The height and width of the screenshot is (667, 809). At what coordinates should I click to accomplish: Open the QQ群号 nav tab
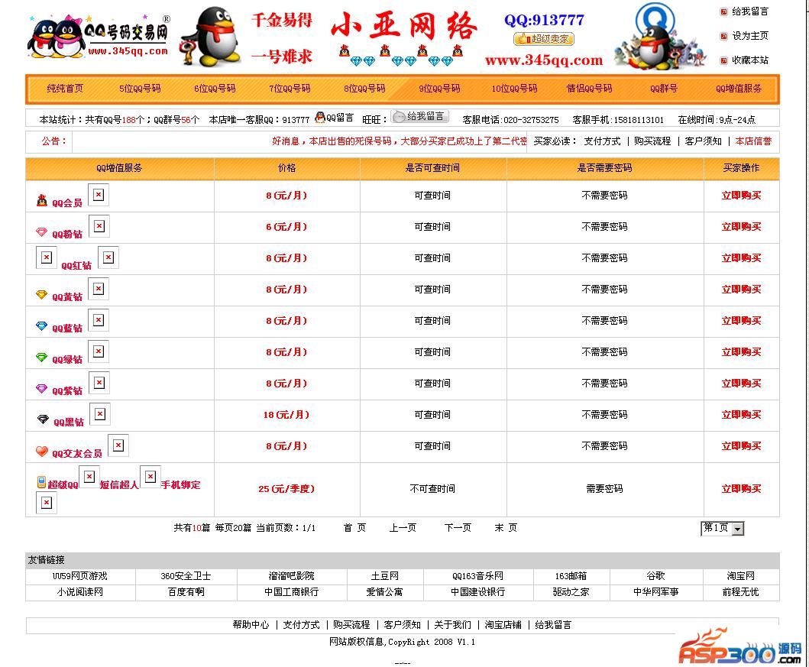pyautogui.click(x=664, y=88)
